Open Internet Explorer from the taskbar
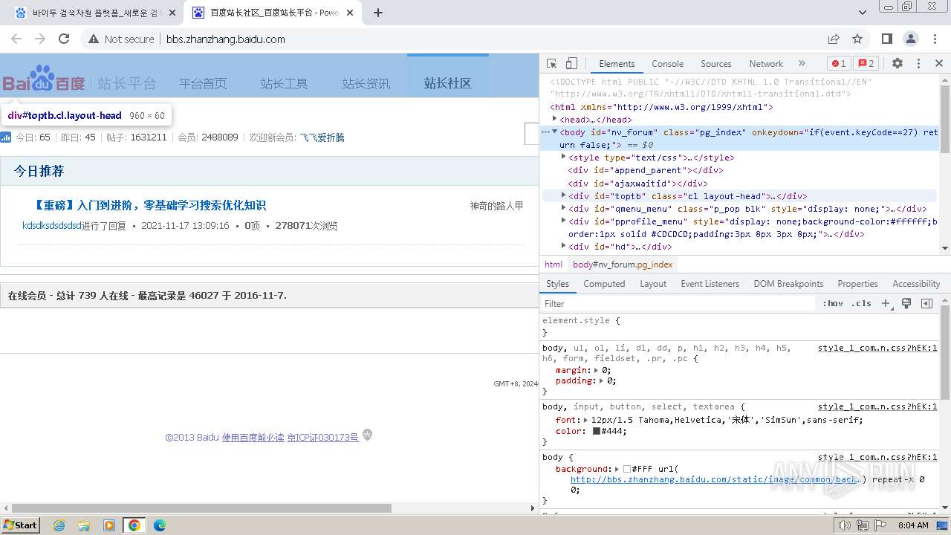951x535 pixels. tap(59, 525)
